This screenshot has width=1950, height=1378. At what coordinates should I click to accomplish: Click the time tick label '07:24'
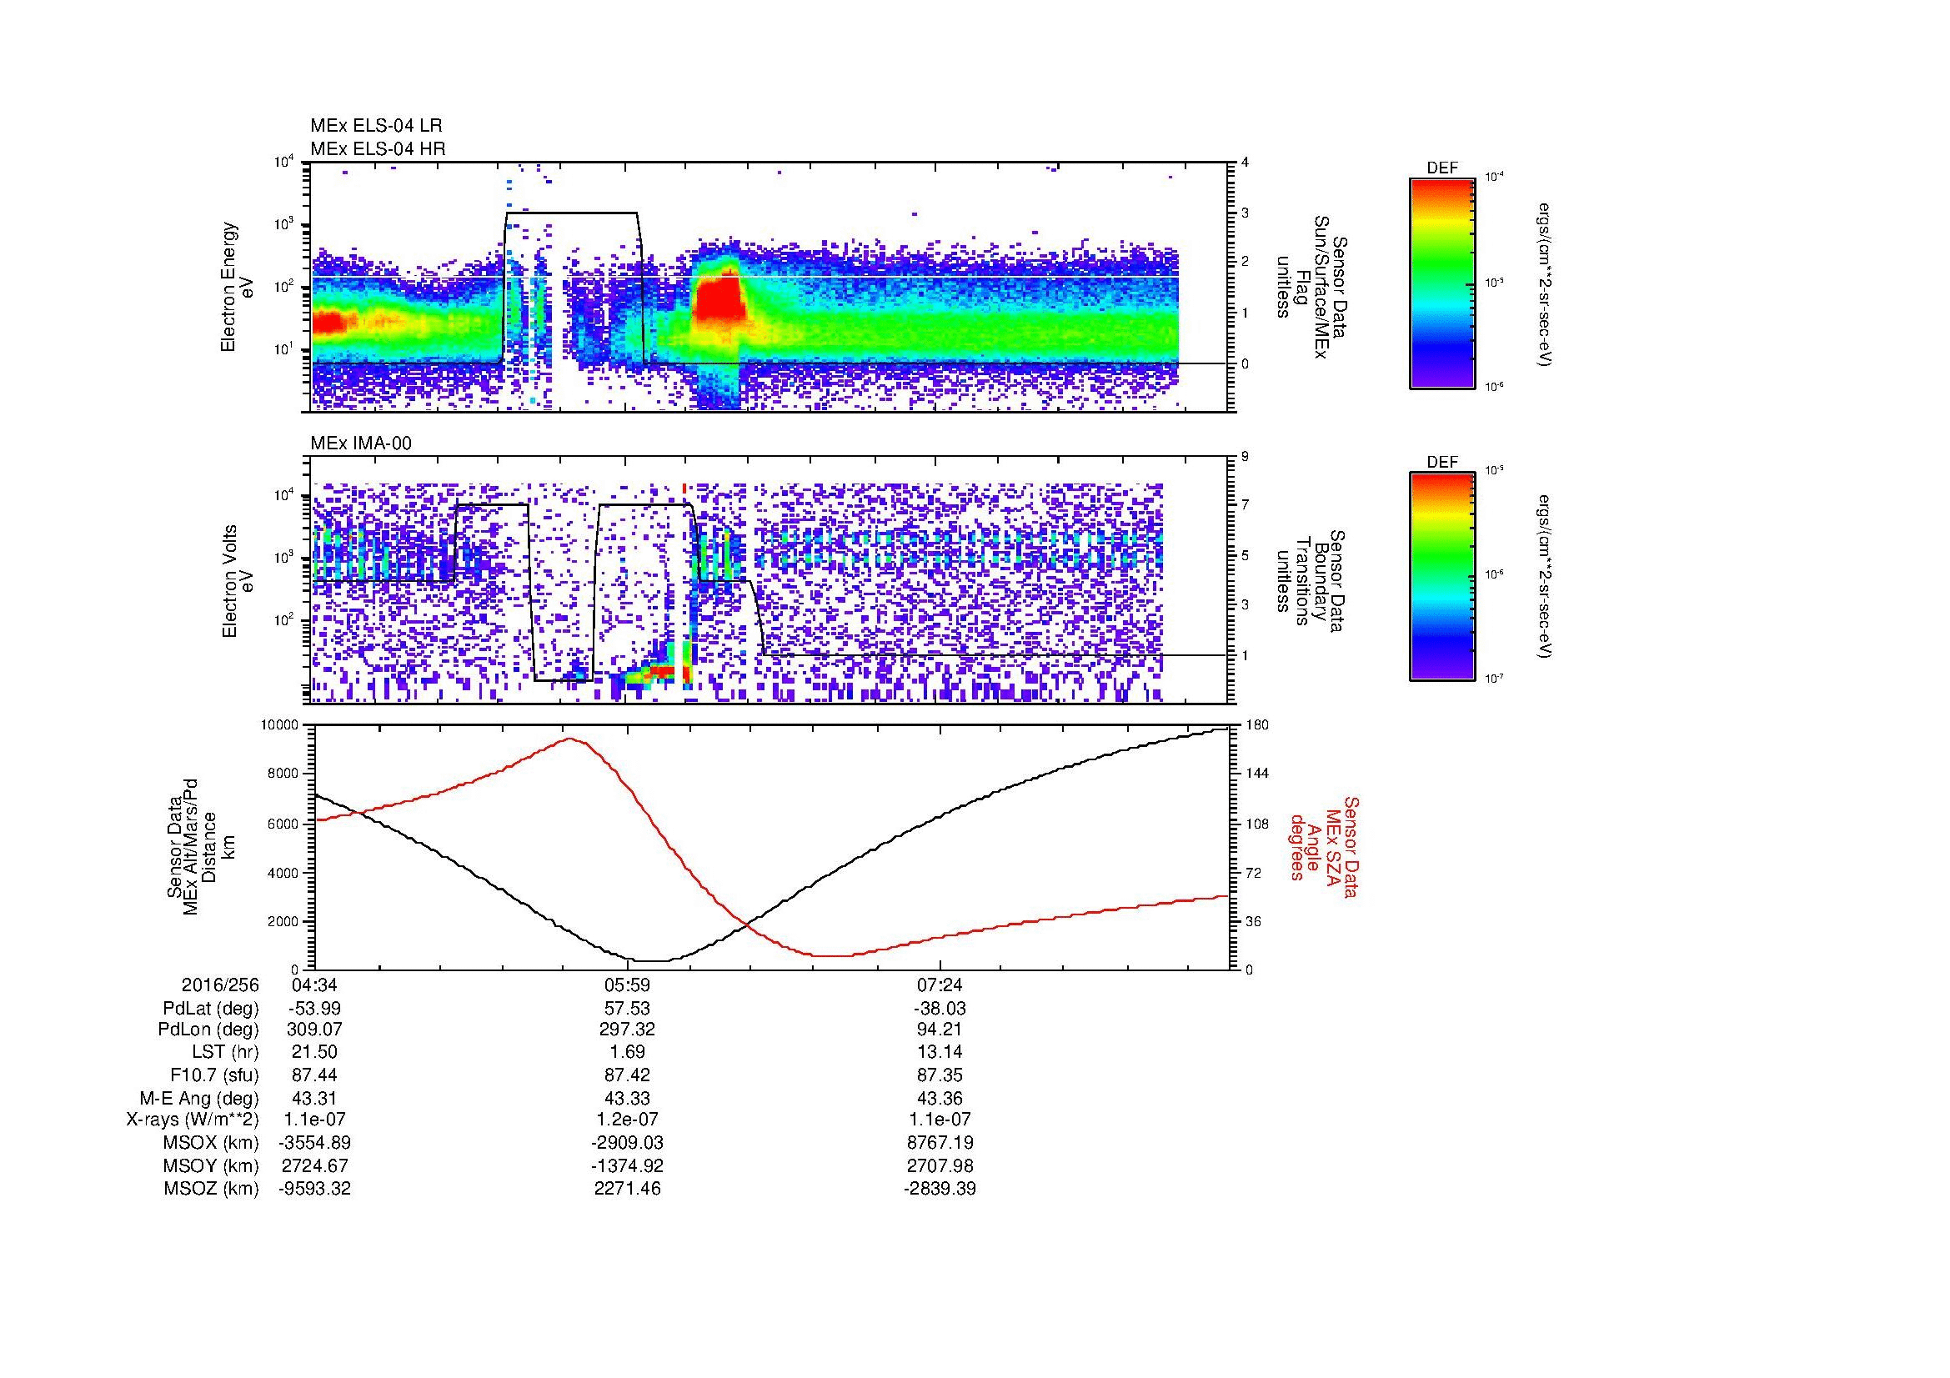pyautogui.click(x=940, y=985)
